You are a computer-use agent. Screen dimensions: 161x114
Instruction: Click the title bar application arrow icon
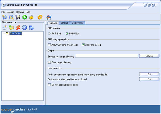(x=4, y=5)
